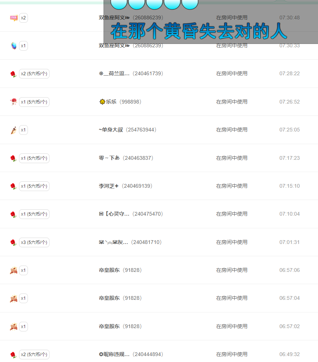Click the rose icon in the 07:28:22 row
Image resolution: width=318 pixels, height=362 pixels.
(x=13, y=74)
